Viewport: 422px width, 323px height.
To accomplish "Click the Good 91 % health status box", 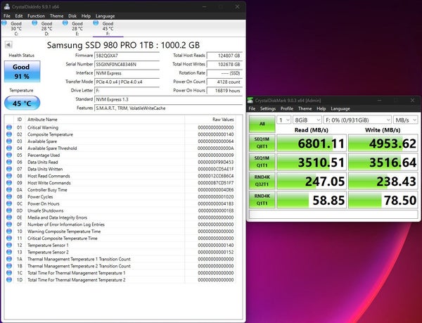I will point(22,71).
